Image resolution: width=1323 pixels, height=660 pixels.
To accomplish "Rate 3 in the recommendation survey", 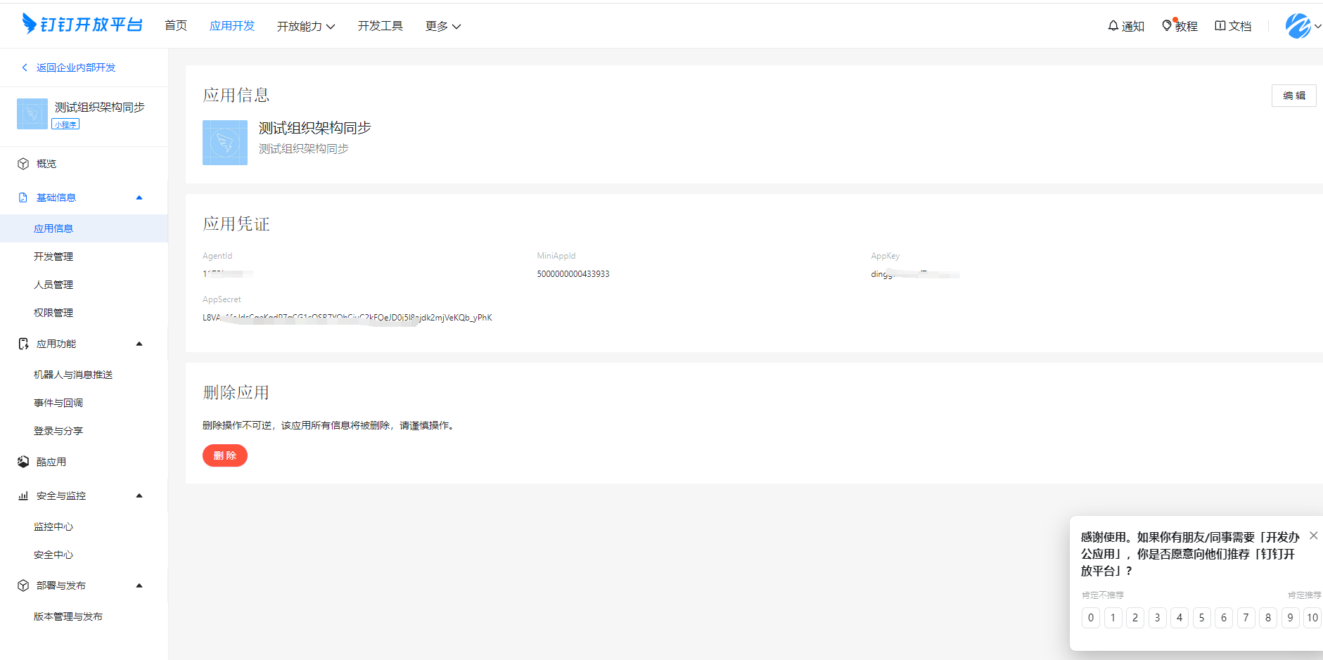I will pyautogui.click(x=1157, y=618).
